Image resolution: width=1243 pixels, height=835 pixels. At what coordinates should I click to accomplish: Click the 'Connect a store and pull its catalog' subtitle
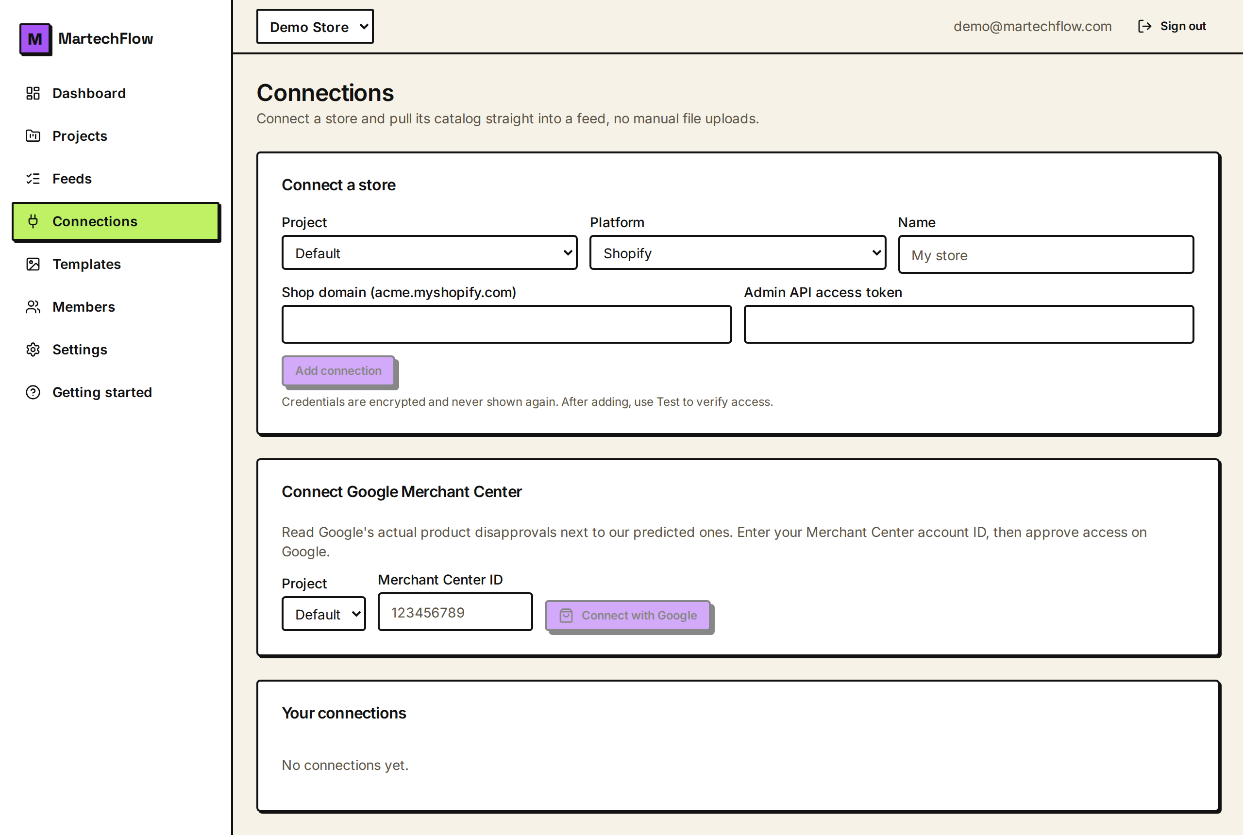[507, 119]
